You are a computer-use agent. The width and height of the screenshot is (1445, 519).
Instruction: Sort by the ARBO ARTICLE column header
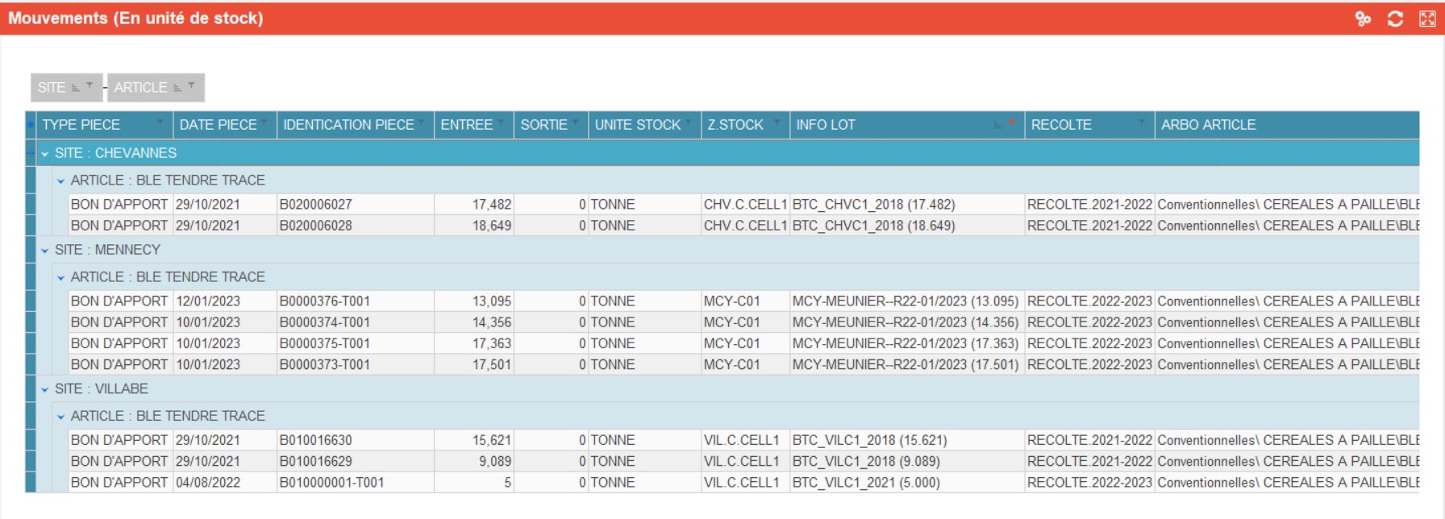(x=1208, y=125)
